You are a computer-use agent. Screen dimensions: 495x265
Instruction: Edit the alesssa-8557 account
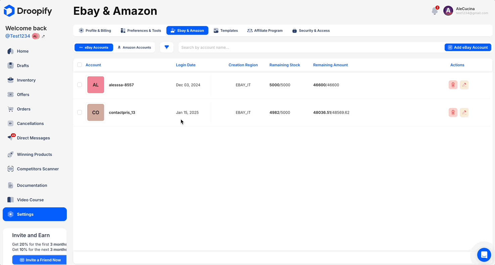click(464, 85)
